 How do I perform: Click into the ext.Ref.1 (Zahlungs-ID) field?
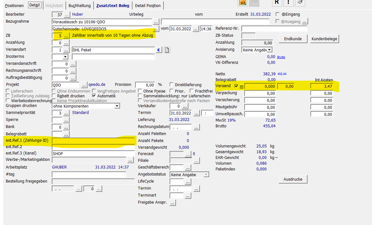tap(93, 141)
